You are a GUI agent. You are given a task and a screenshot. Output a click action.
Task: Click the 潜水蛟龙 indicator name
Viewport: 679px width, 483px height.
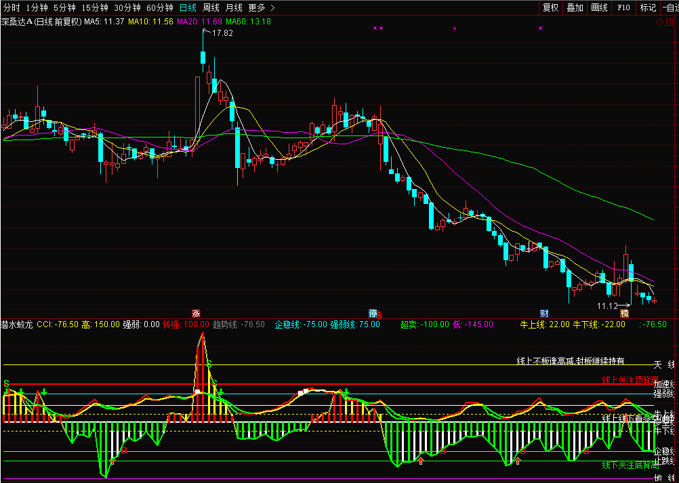coord(18,324)
